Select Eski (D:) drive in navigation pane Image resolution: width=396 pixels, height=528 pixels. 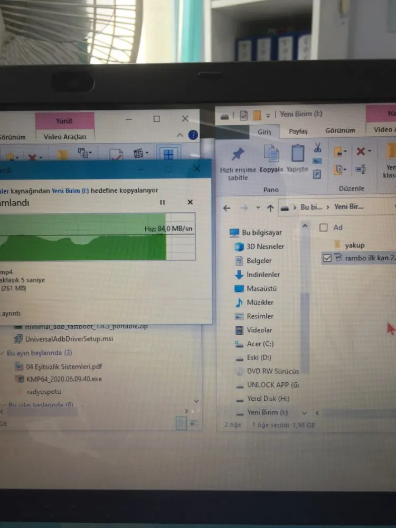point(253,357)
